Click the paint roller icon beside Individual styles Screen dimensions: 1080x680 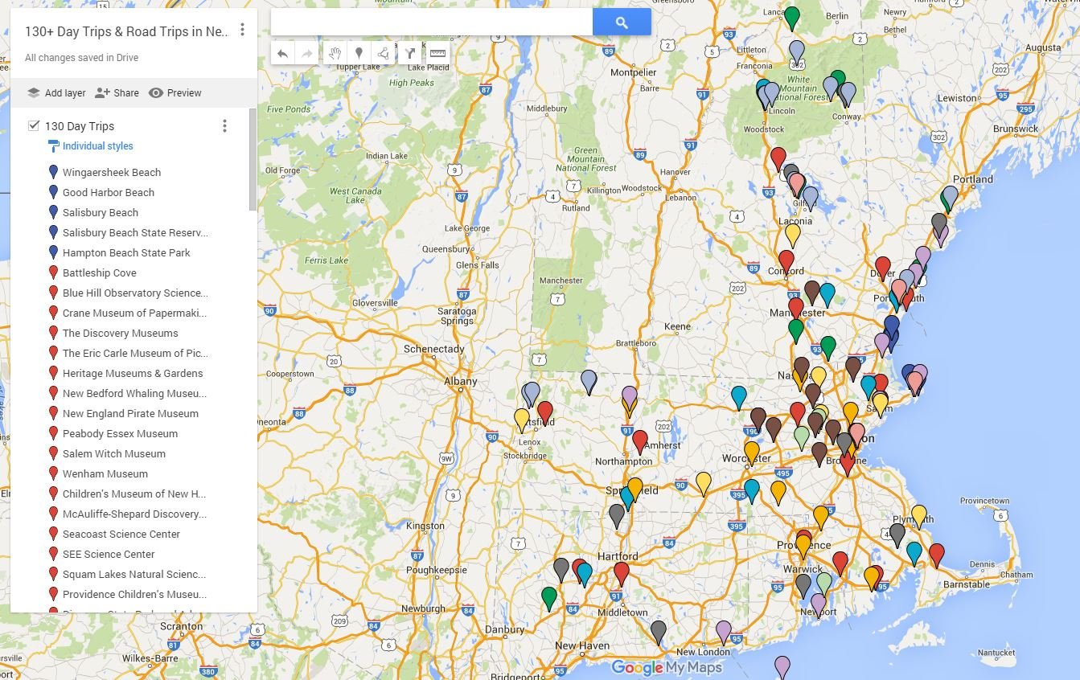[x=53, y=146]
